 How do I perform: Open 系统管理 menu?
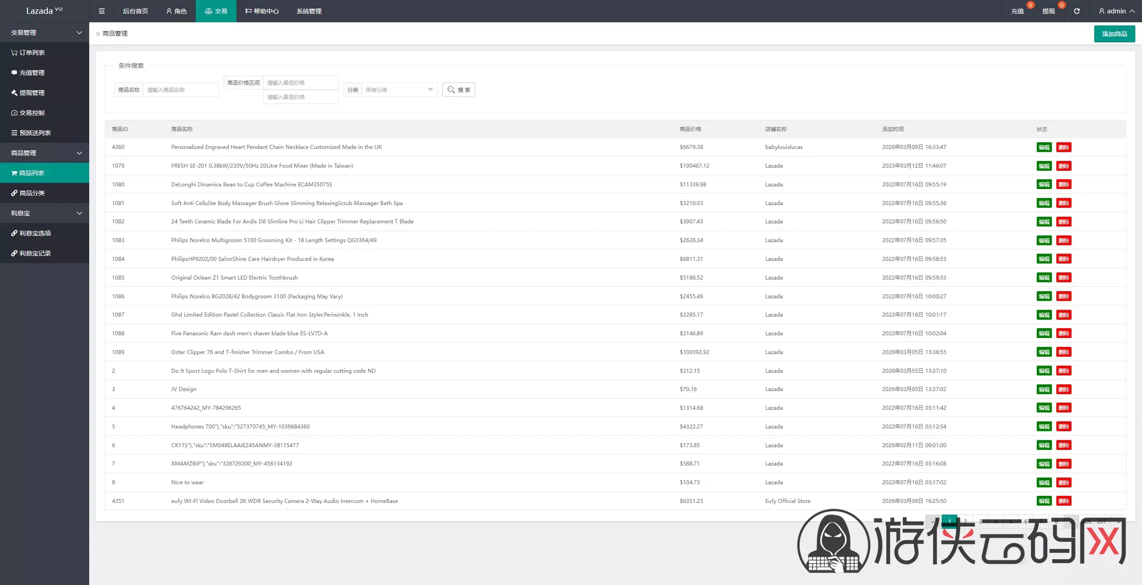click(x=309, y=11)
